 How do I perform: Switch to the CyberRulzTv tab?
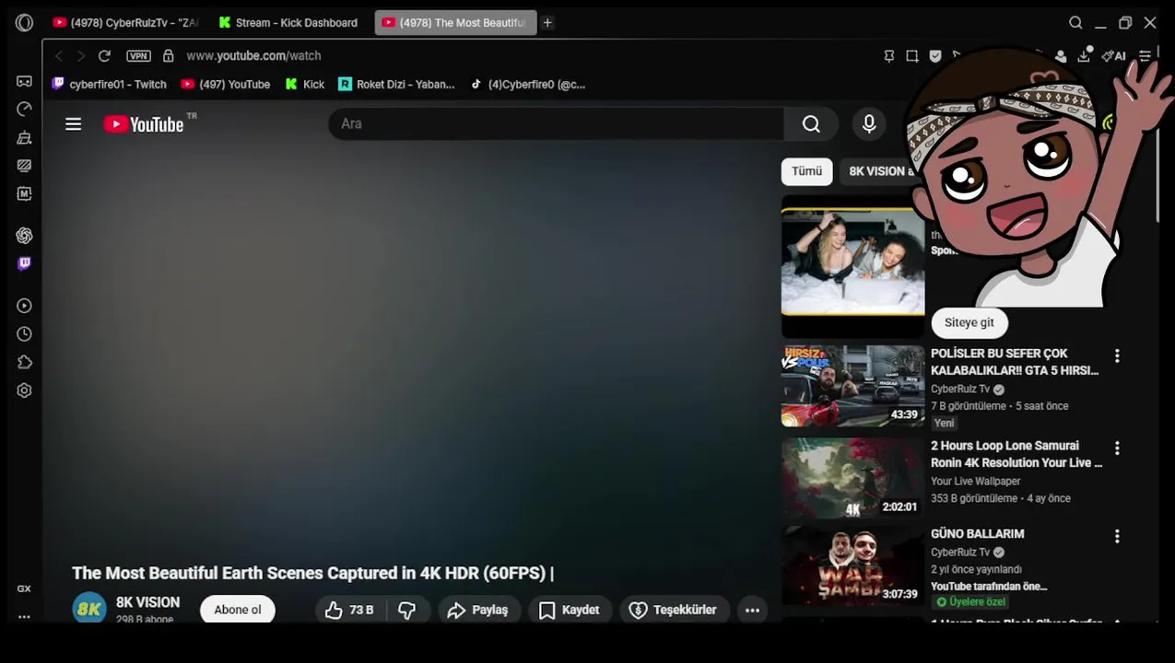click(x=125, y=23)
